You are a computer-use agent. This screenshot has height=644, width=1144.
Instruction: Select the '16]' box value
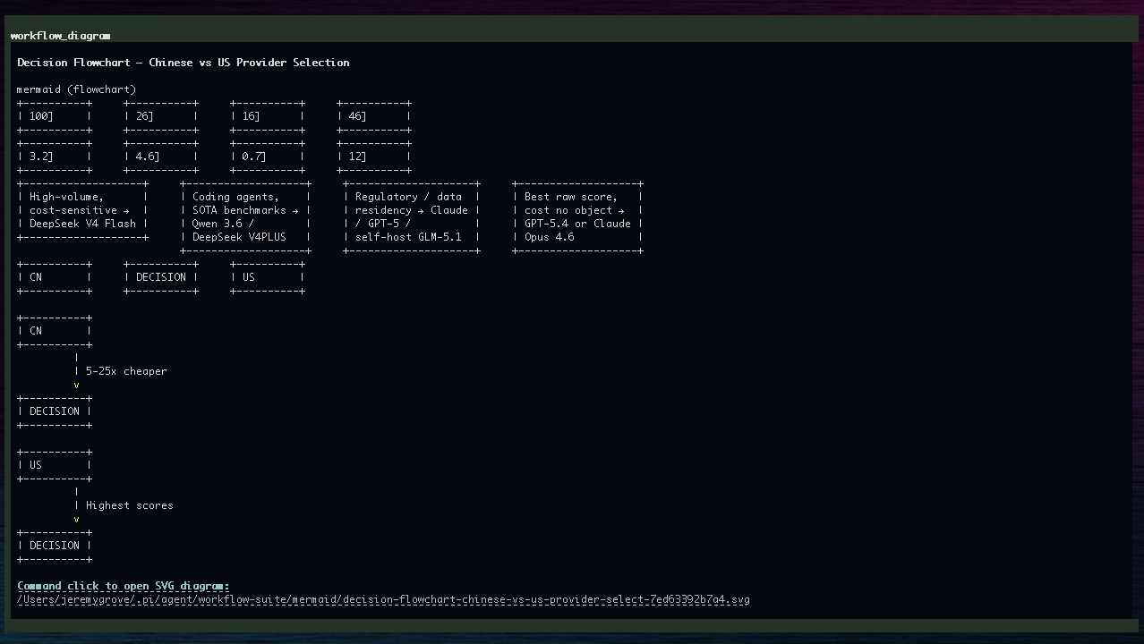252,116
